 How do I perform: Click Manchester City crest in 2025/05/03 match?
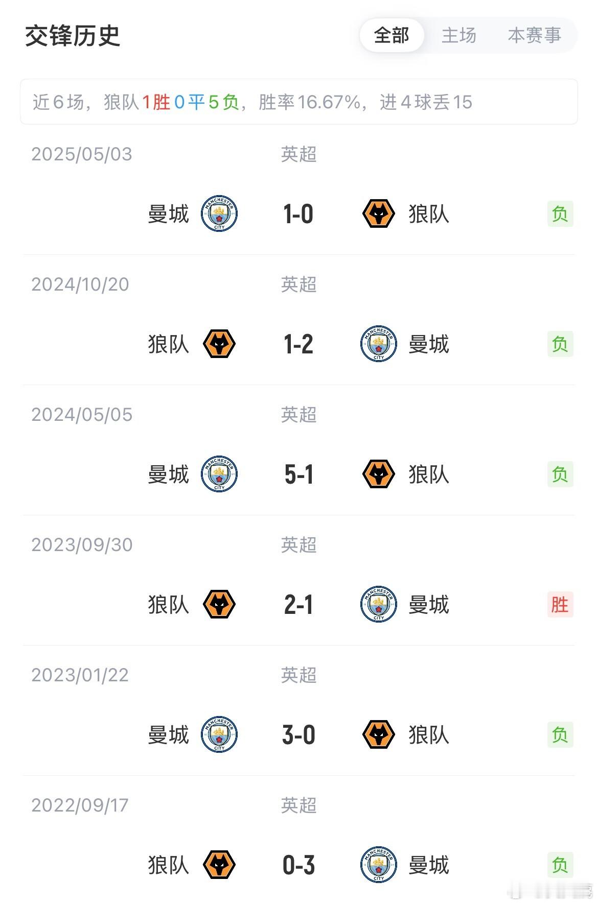click(219, 213)
